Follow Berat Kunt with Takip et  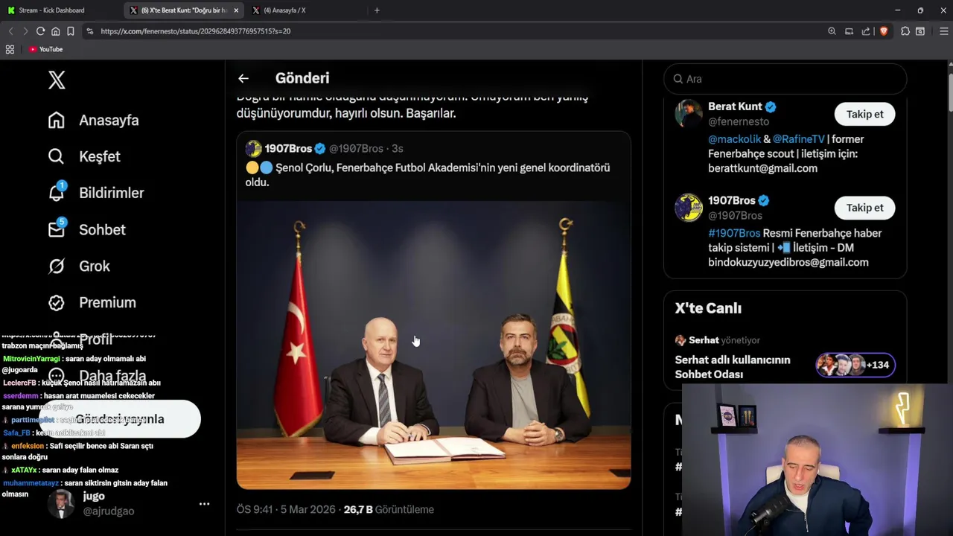click(x=864, y=114)
